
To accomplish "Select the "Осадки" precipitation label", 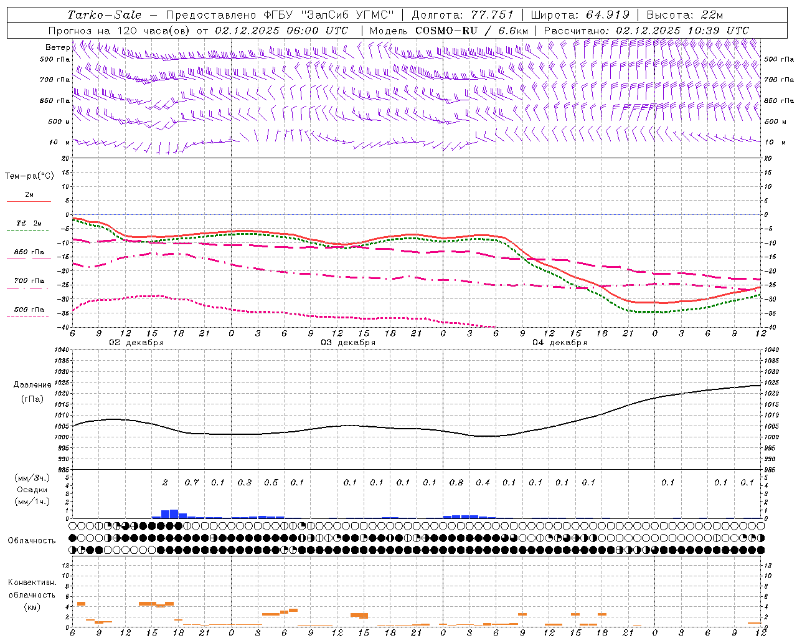I will coord(32,490).
